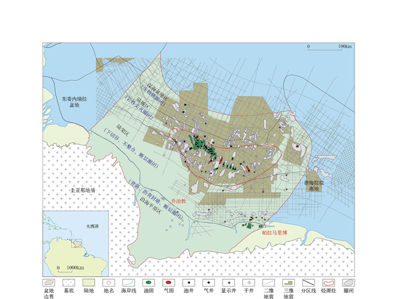Click the 油井 legend symbol
397x299 pixels.
(x=189, y=282)
